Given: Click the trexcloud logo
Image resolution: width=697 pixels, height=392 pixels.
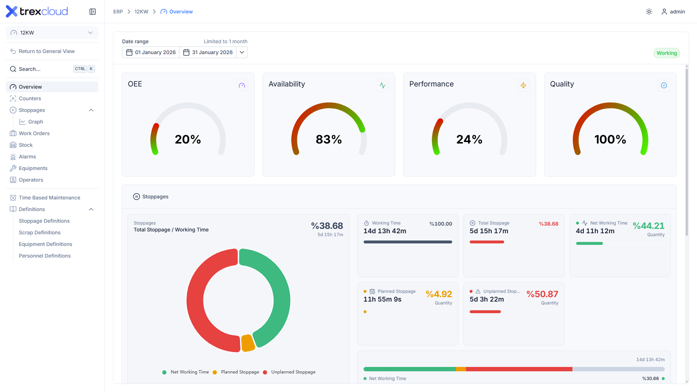Looking at the screenshot, I should pos(37,12).
